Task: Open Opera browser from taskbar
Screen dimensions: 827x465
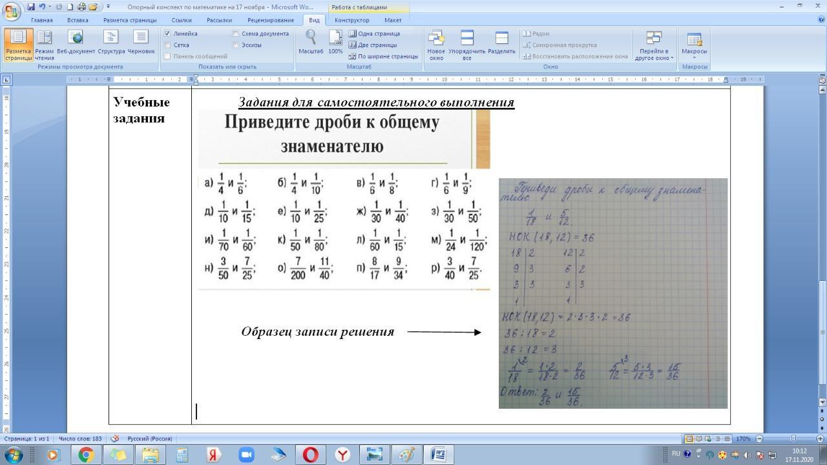Action: point(310,455)
